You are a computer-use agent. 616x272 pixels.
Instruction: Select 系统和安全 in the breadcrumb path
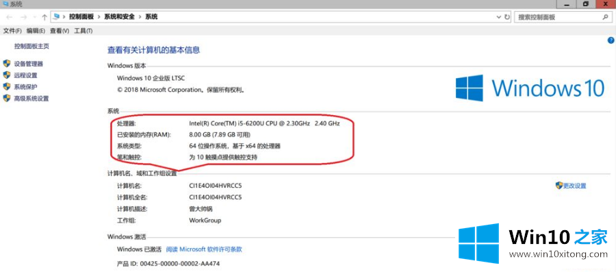tap(119, 17)
